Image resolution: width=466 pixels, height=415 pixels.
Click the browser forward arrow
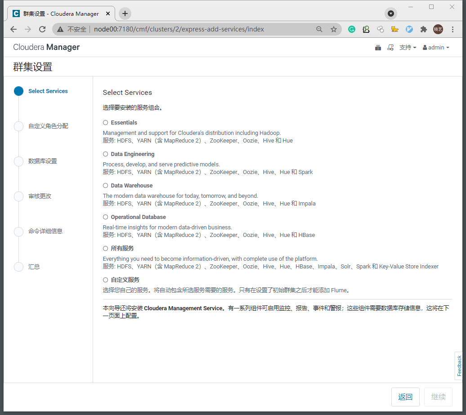pyautogui.click(x=27, y=29)
